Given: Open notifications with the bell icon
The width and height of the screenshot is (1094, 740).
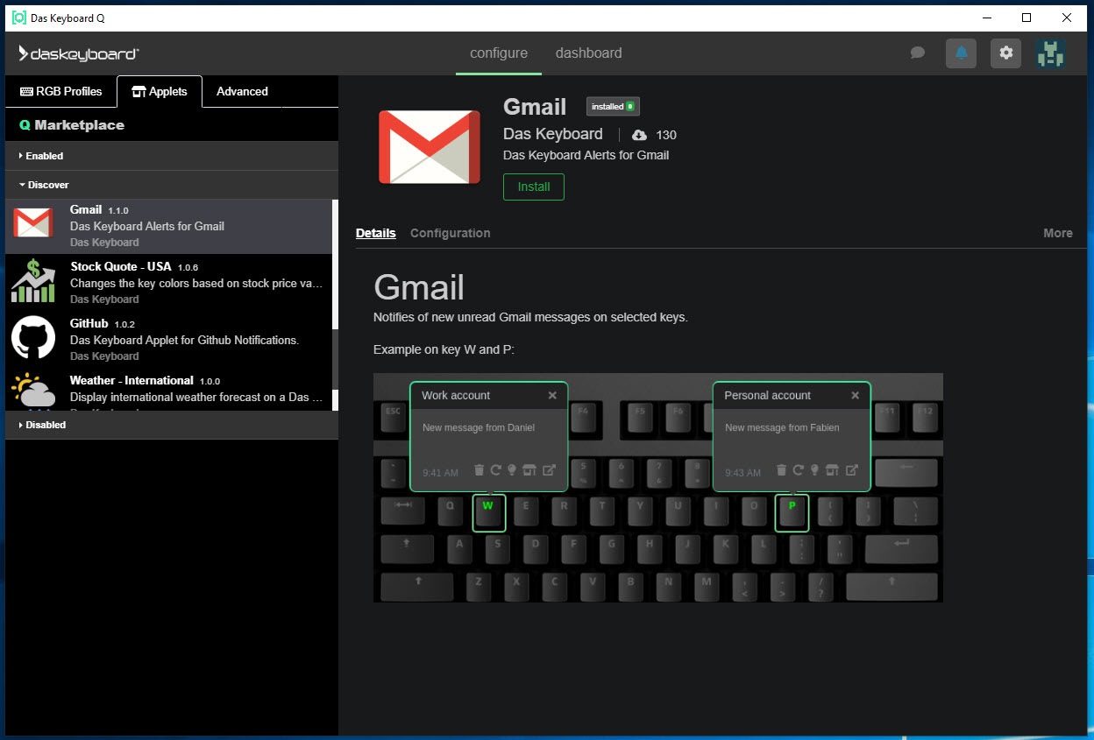Looking at the screenshot, I should (961, 53).
